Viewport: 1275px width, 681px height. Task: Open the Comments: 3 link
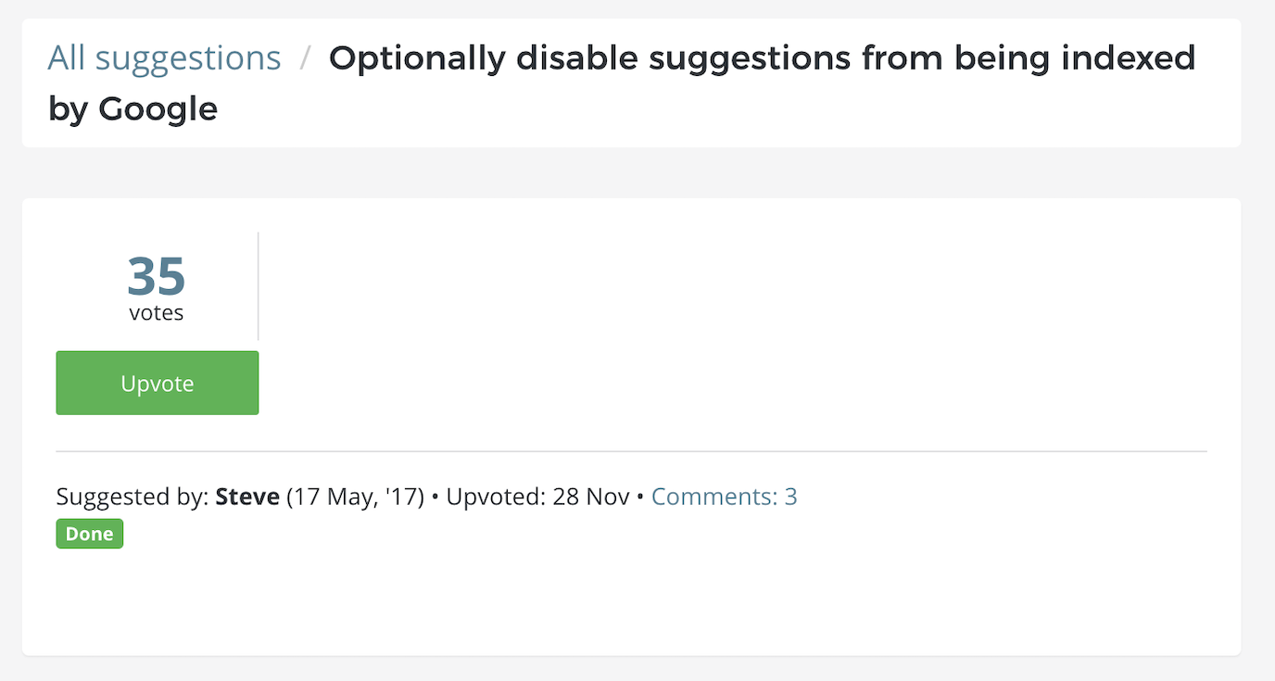(x=724, y=497)
